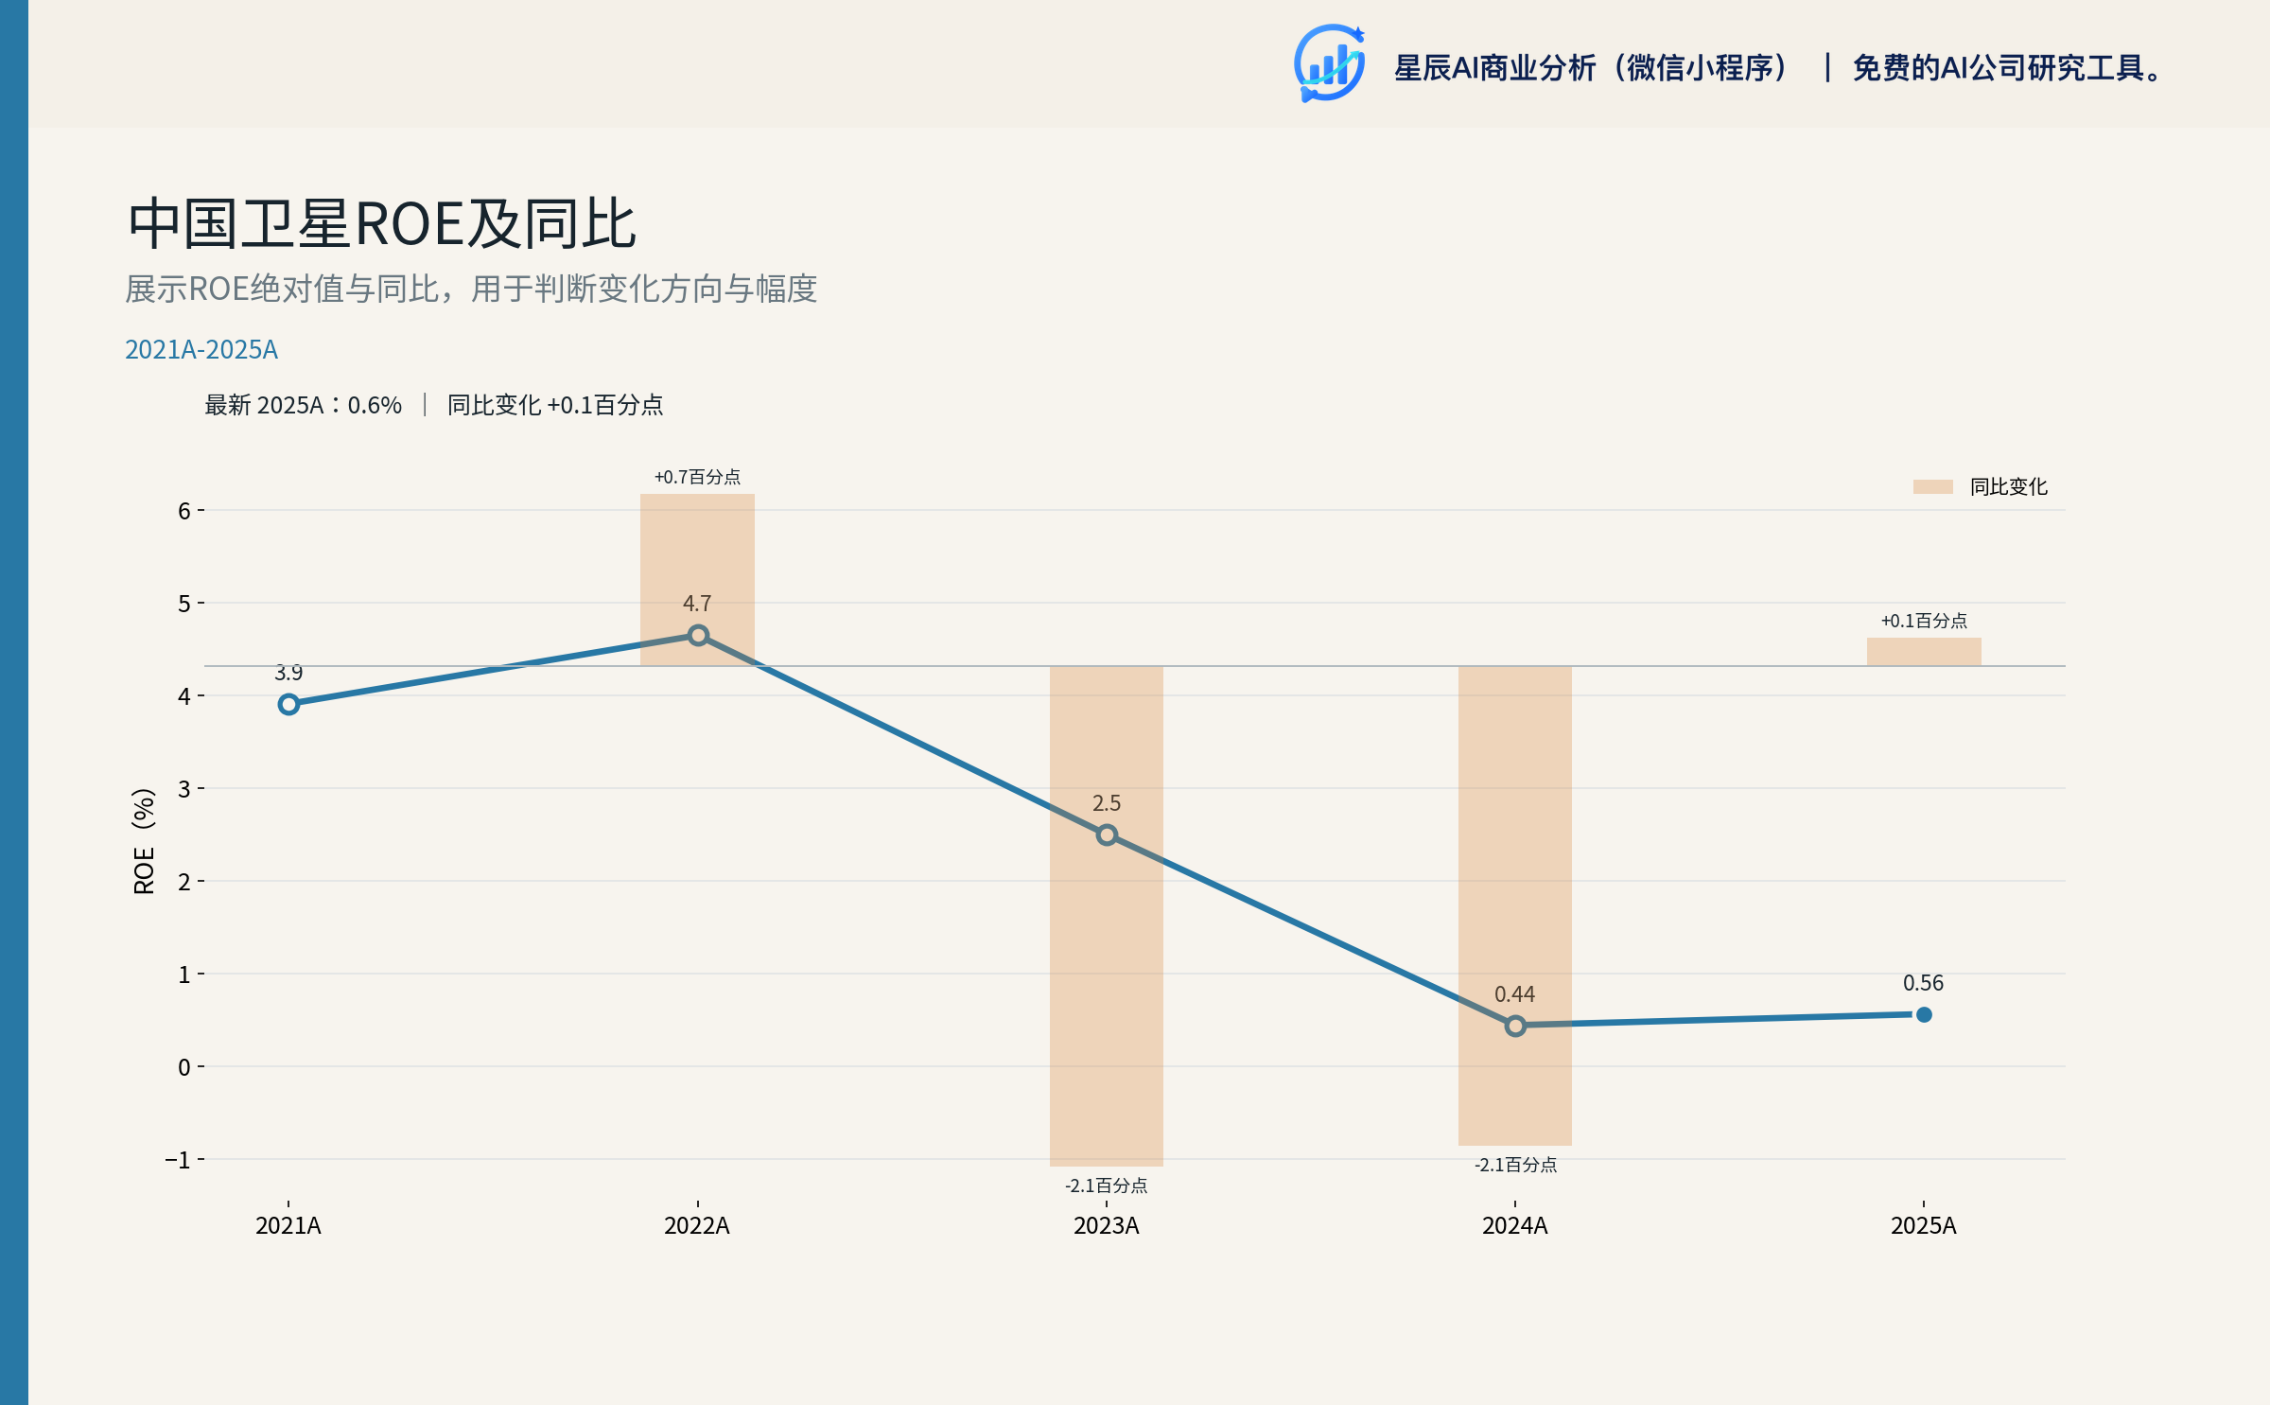Click the +0.7百分点 bar label
The width and height of the screenshot is (2270, 1405).
click(697, 477)
